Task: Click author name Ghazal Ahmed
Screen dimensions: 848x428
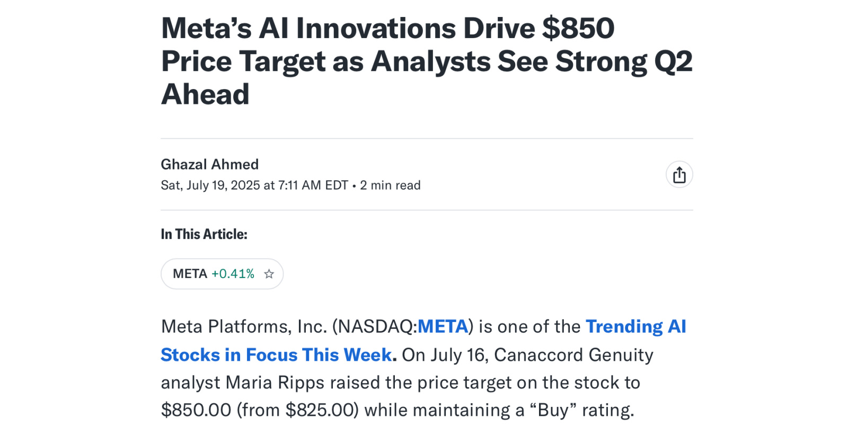Action: click(x=210, y=164)
